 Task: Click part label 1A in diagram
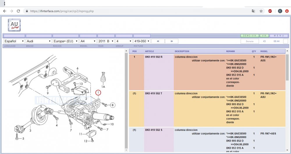103,87
